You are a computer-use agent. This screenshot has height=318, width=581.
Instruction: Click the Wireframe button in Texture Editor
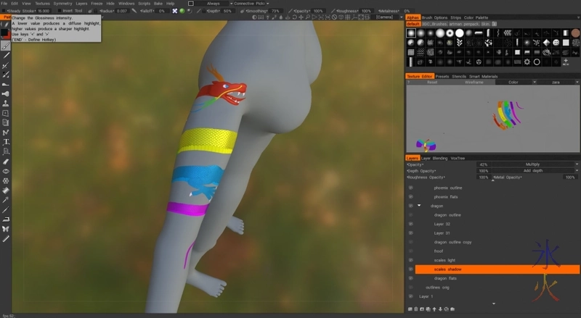click(x=474, y=82)
